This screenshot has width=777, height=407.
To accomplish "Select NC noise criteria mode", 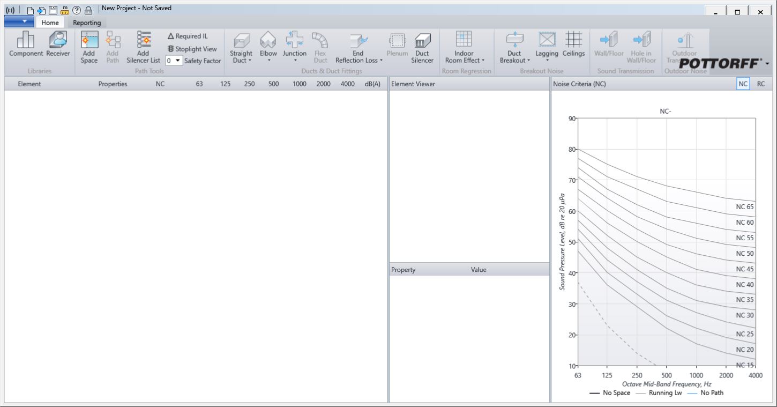I will pos(743,84).
